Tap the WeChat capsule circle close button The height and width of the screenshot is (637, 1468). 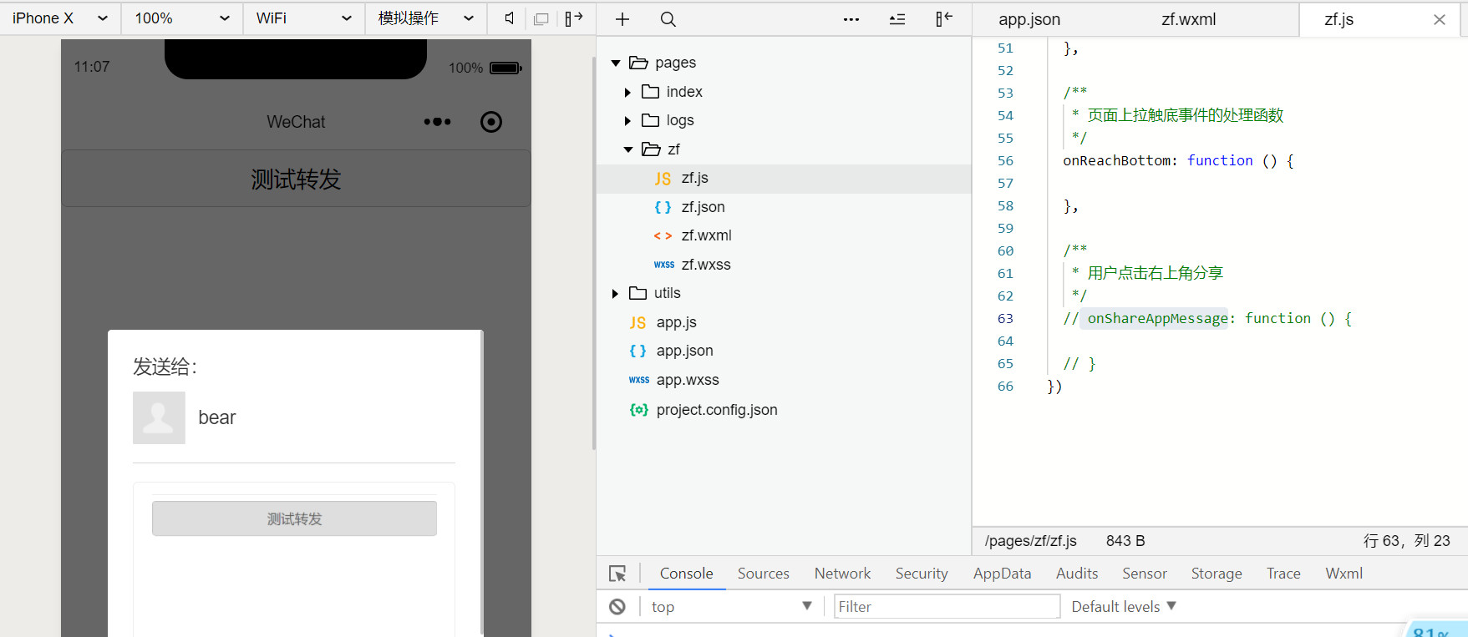pos(491,122)
